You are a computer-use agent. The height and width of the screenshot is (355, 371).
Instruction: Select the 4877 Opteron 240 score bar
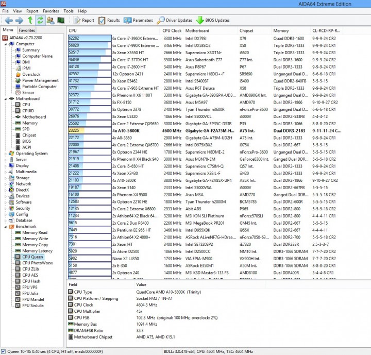[x=90, y=273]
